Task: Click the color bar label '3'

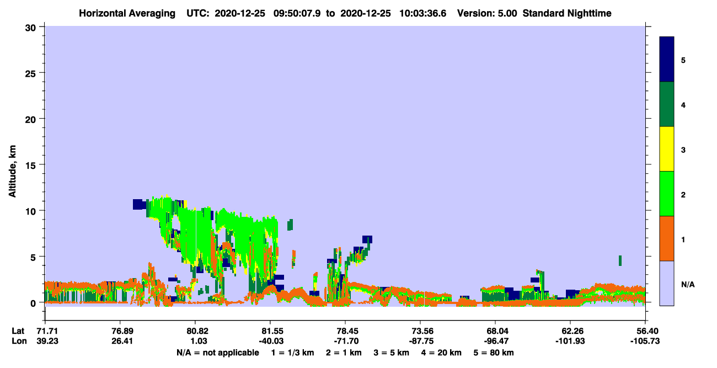Action: click(x=683, y=149)
